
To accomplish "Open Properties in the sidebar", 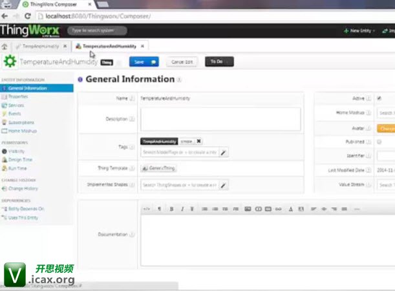I will 18,96.
